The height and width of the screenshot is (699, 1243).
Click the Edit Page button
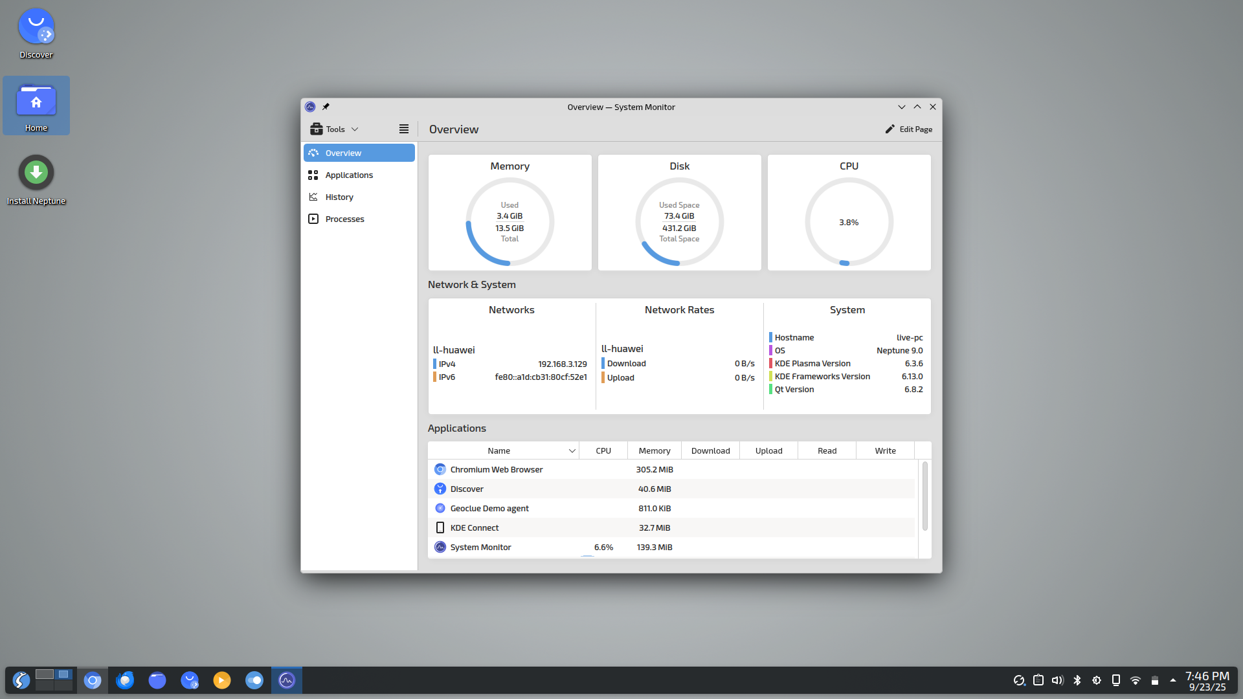pos(908,129)
